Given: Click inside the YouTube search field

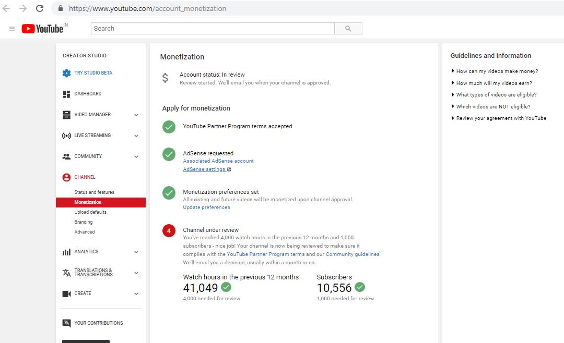Looking at the screenshot, I should (x=213, y=28).
